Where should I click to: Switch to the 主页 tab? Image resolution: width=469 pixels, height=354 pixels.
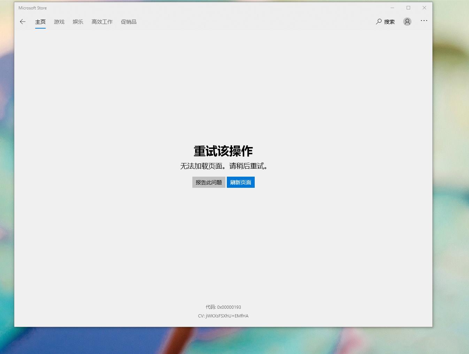tap(40, 22)
